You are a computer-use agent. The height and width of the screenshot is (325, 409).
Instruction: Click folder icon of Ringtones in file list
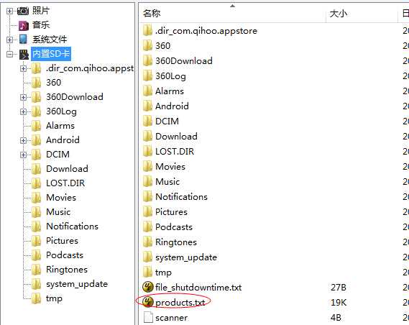[147, 242]
